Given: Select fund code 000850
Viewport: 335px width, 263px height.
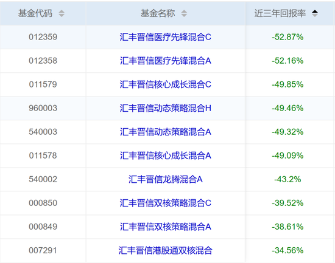Looking at the screenshot, I should click(x=43, y=203).
